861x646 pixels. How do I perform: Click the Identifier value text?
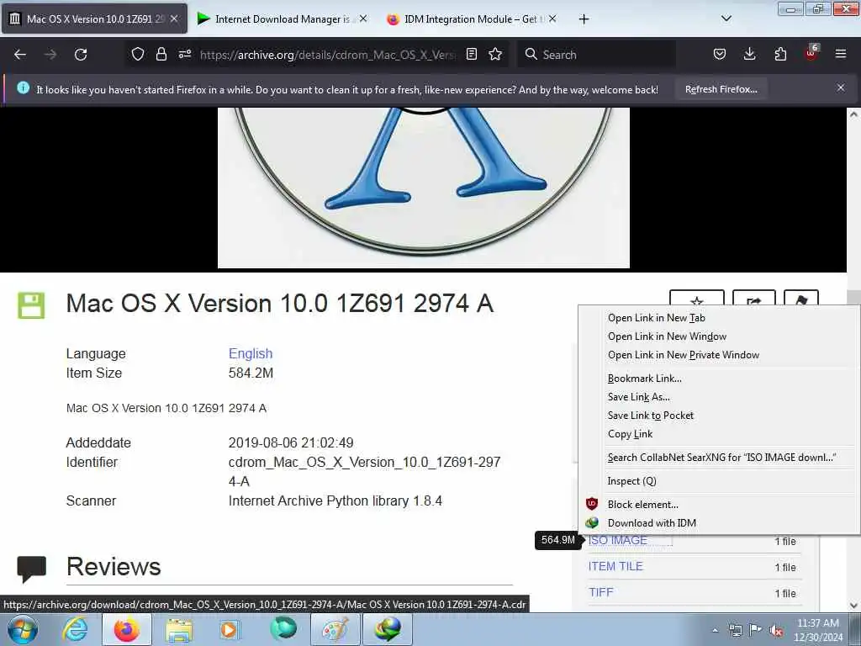(365, 471)
